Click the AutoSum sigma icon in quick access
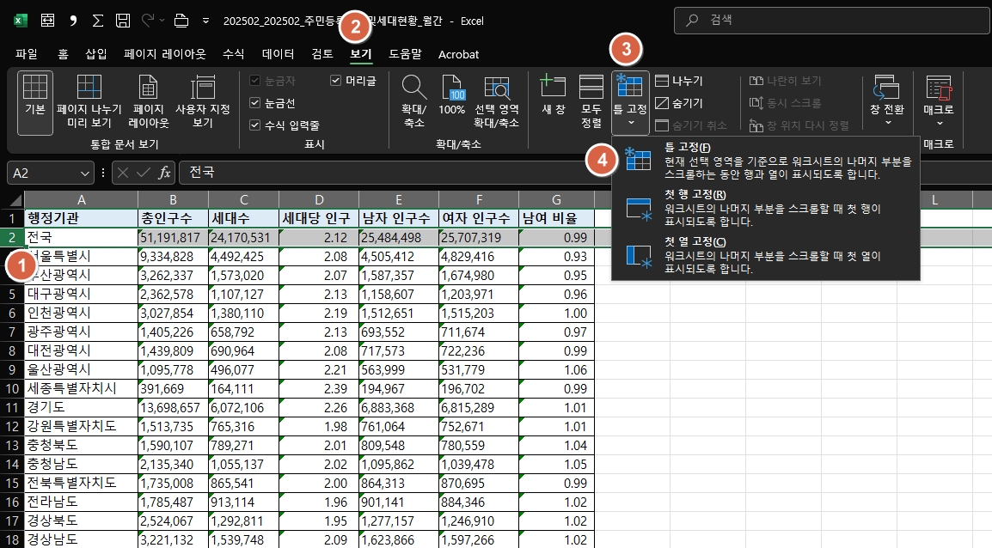The image size is (992, 548). coord(97,21)
